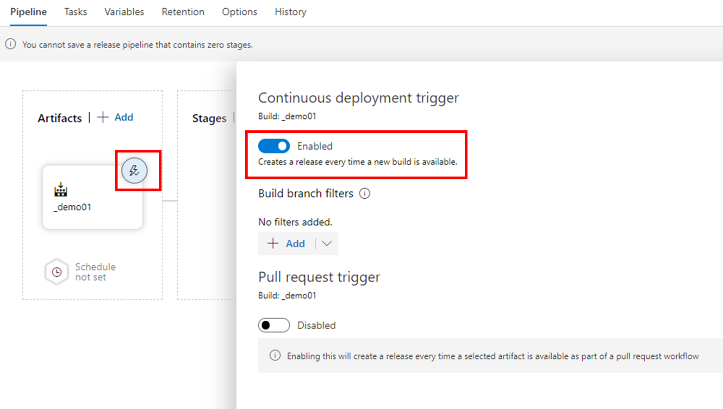Viewport: 723px width, 409px height.
Task: View the History tab
Action: [291, 12]
